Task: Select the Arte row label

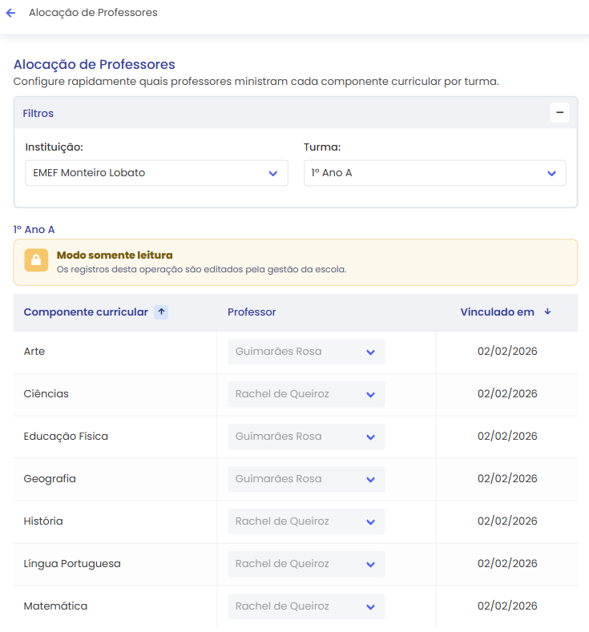Action: pyautogui.click(x=34, y=352)
